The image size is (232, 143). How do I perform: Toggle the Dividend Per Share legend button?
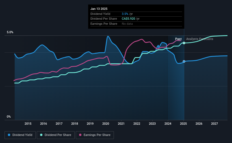tap(56, 135)
